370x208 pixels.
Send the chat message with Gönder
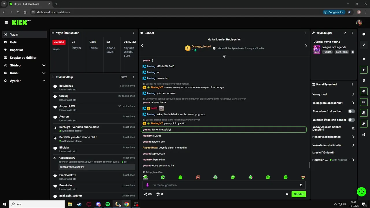click(x=299, y=194)
